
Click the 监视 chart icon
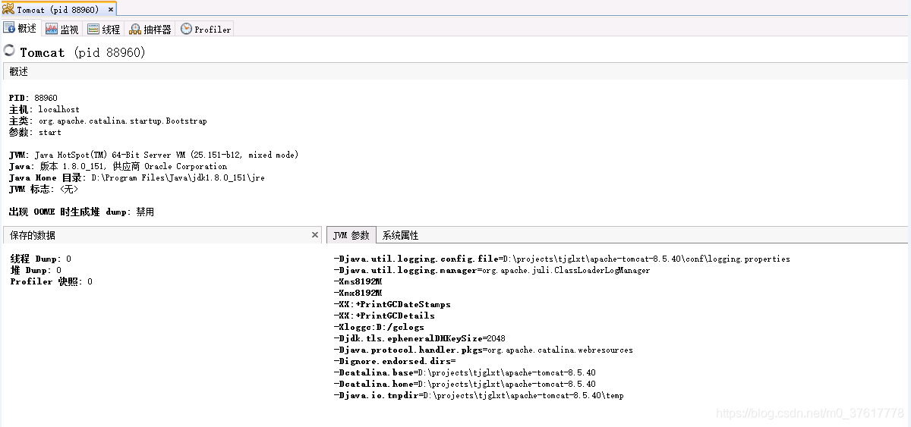tap(51, 29)
